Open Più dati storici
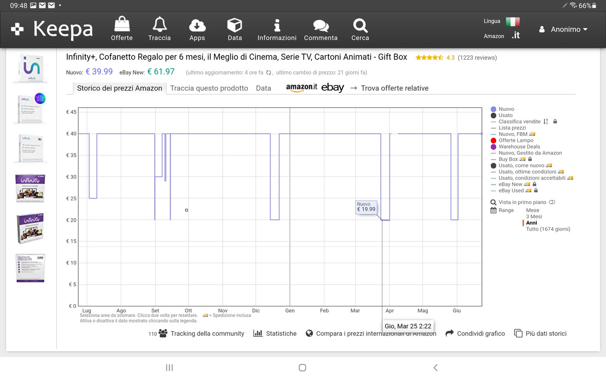606x379 pixels. point(540,334)
